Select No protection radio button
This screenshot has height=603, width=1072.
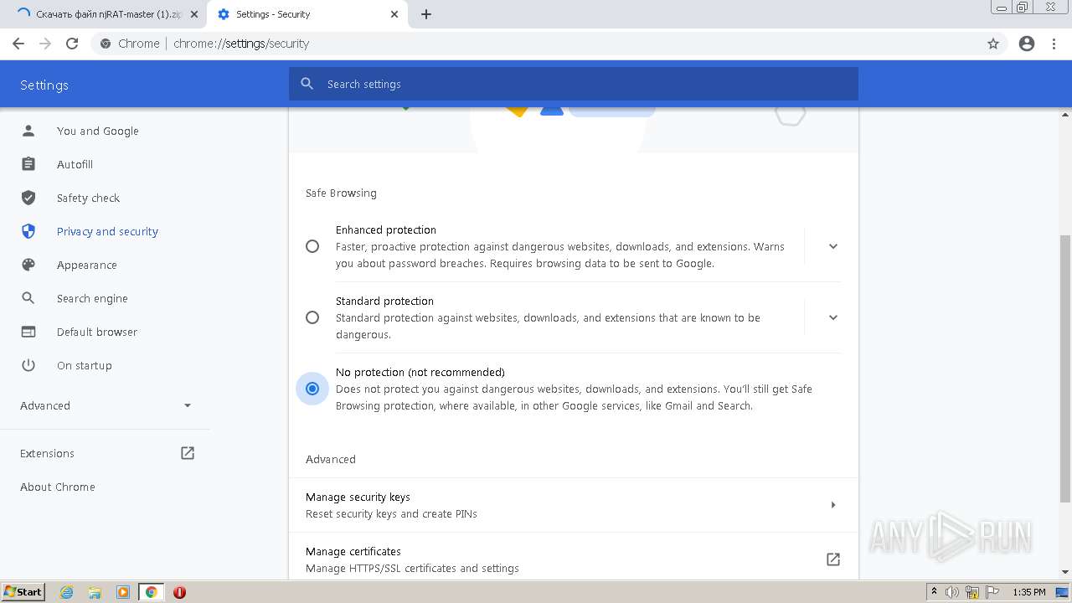(x=312, y=389)
